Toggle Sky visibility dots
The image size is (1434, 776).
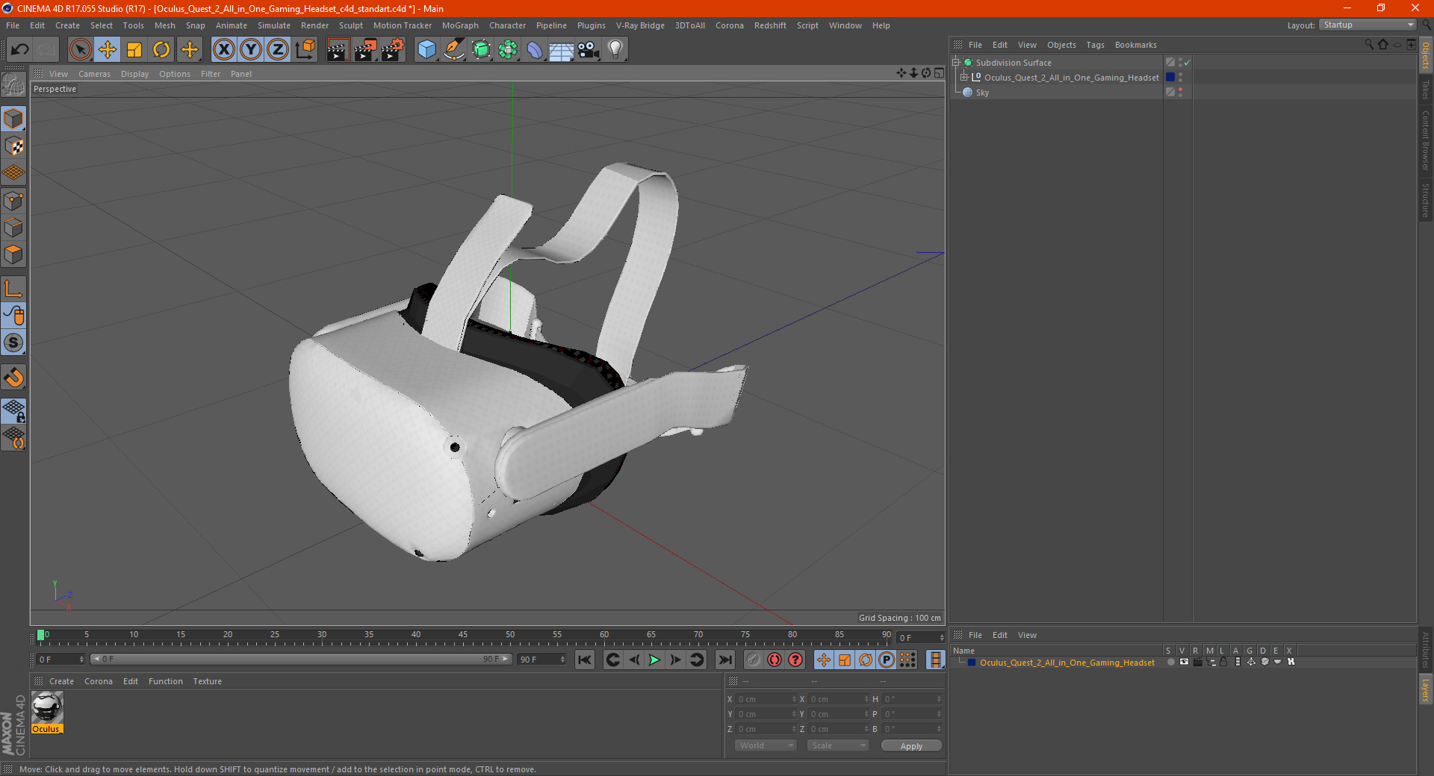(x=1180, y=92)
